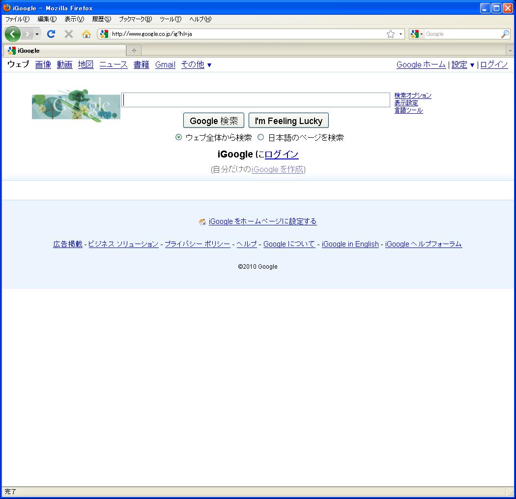516x499 pixels.
Task: Open the ヘルプ(H) menu
Action: tap(201, 19)
